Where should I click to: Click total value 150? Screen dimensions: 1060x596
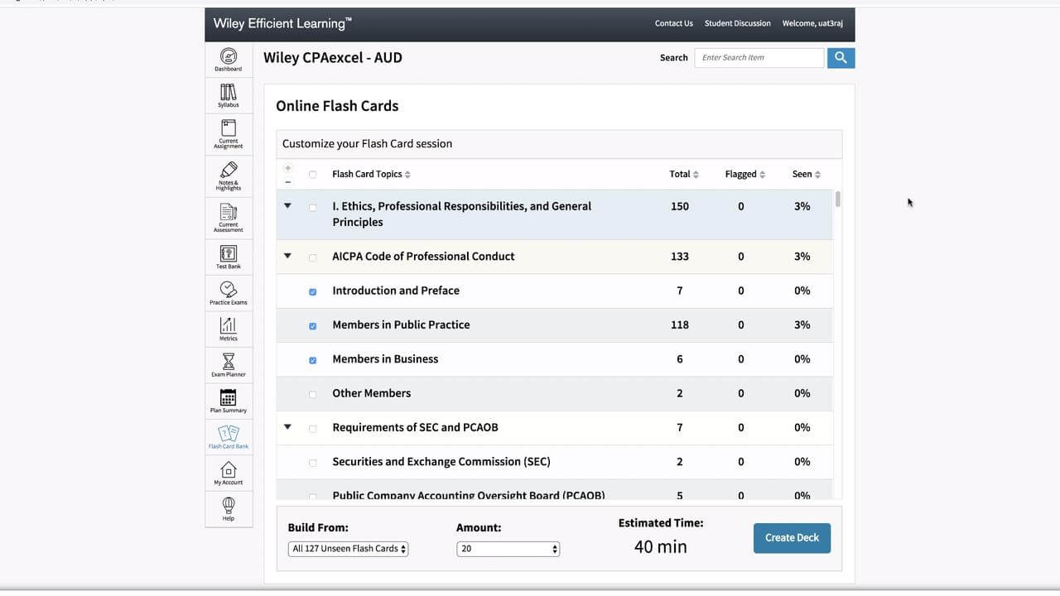[680, 206]
